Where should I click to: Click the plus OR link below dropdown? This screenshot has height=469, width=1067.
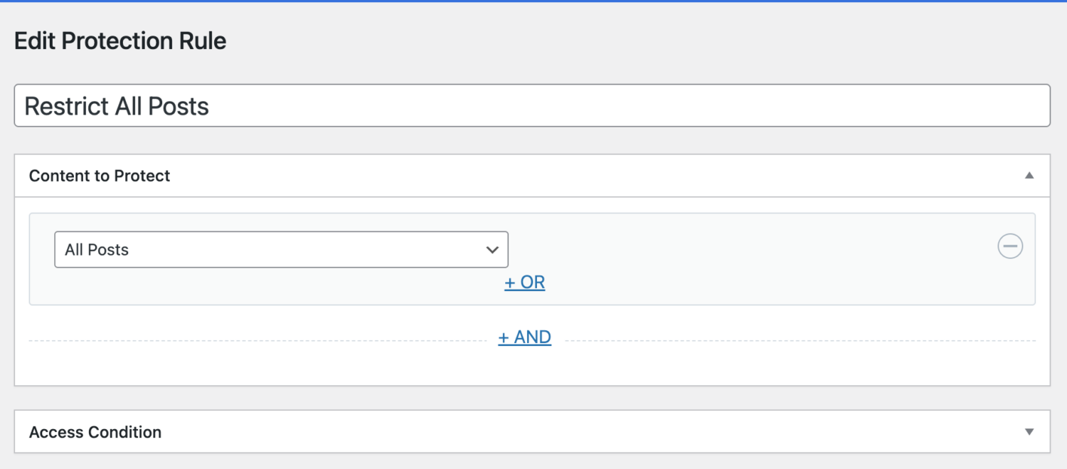(x=525, y=283)
